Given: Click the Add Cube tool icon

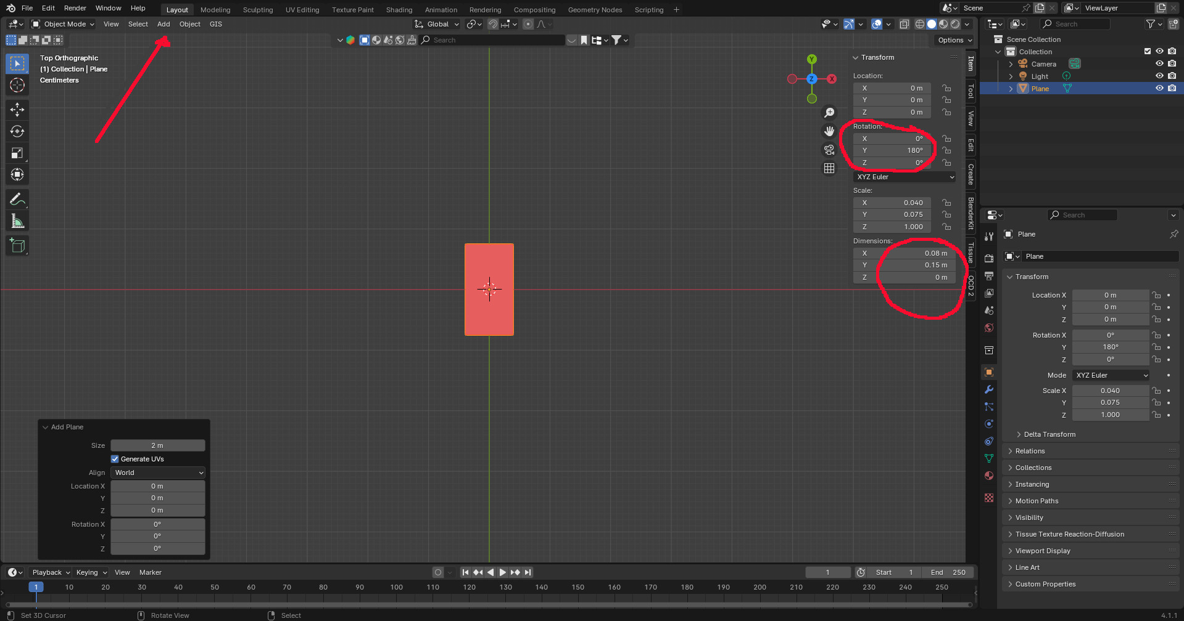Looking at the screenshot, I should pos(17,246).
